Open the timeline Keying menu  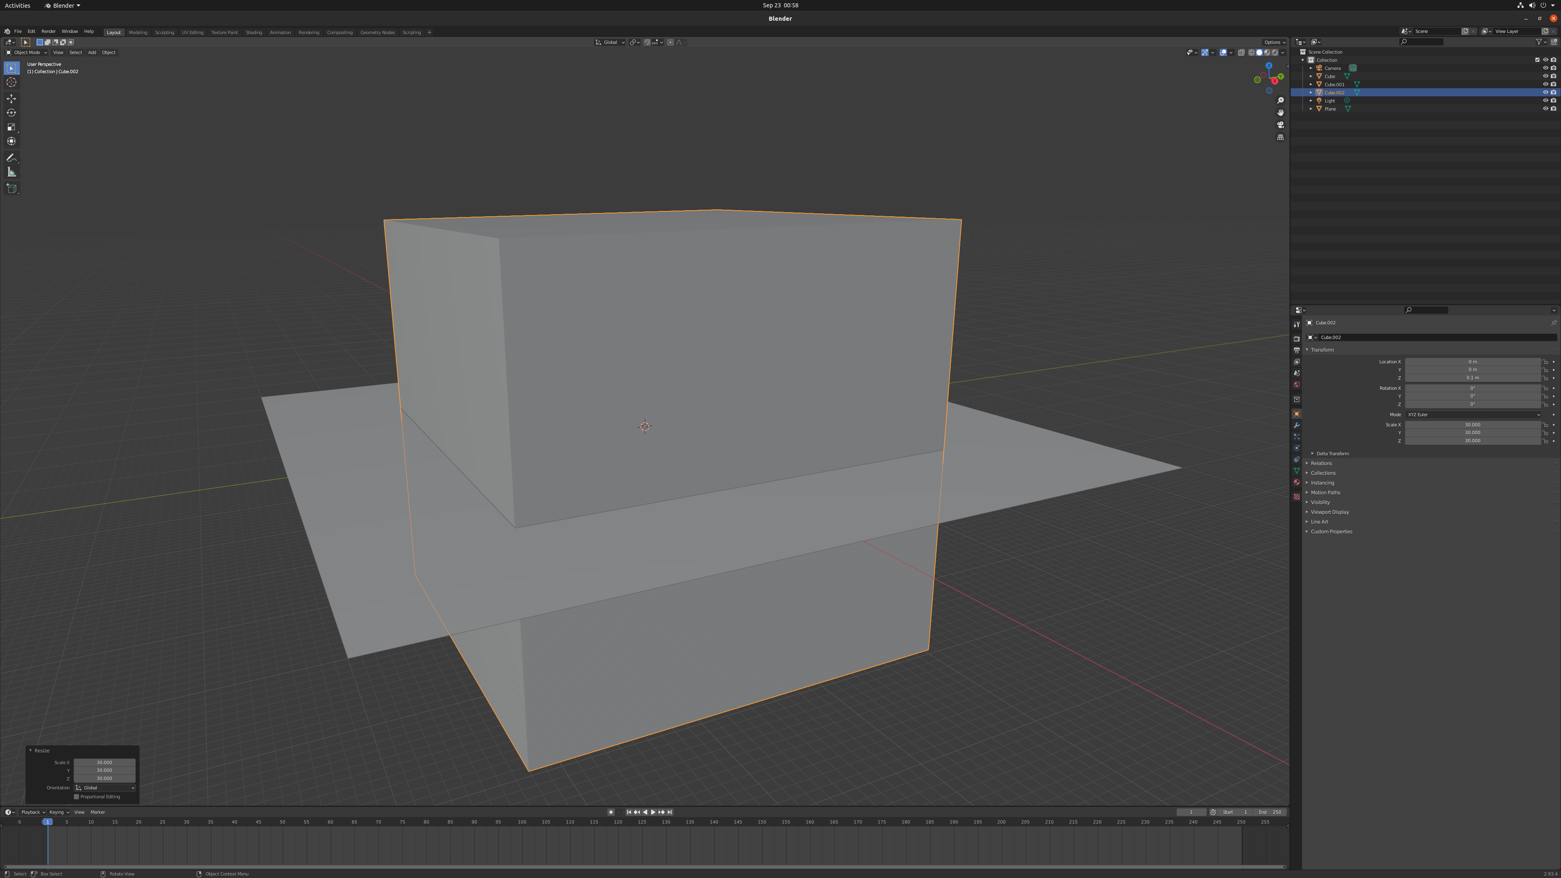59,812
